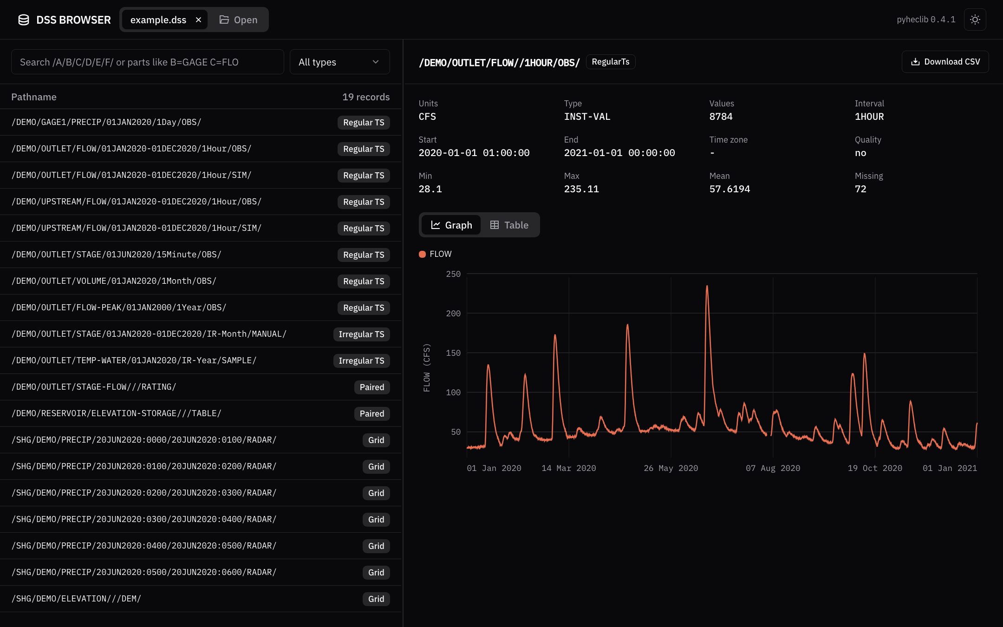Click the Regular TS badge on GAGE1 PRECIP row
The image size is (1003, 627).
[364, 122]
